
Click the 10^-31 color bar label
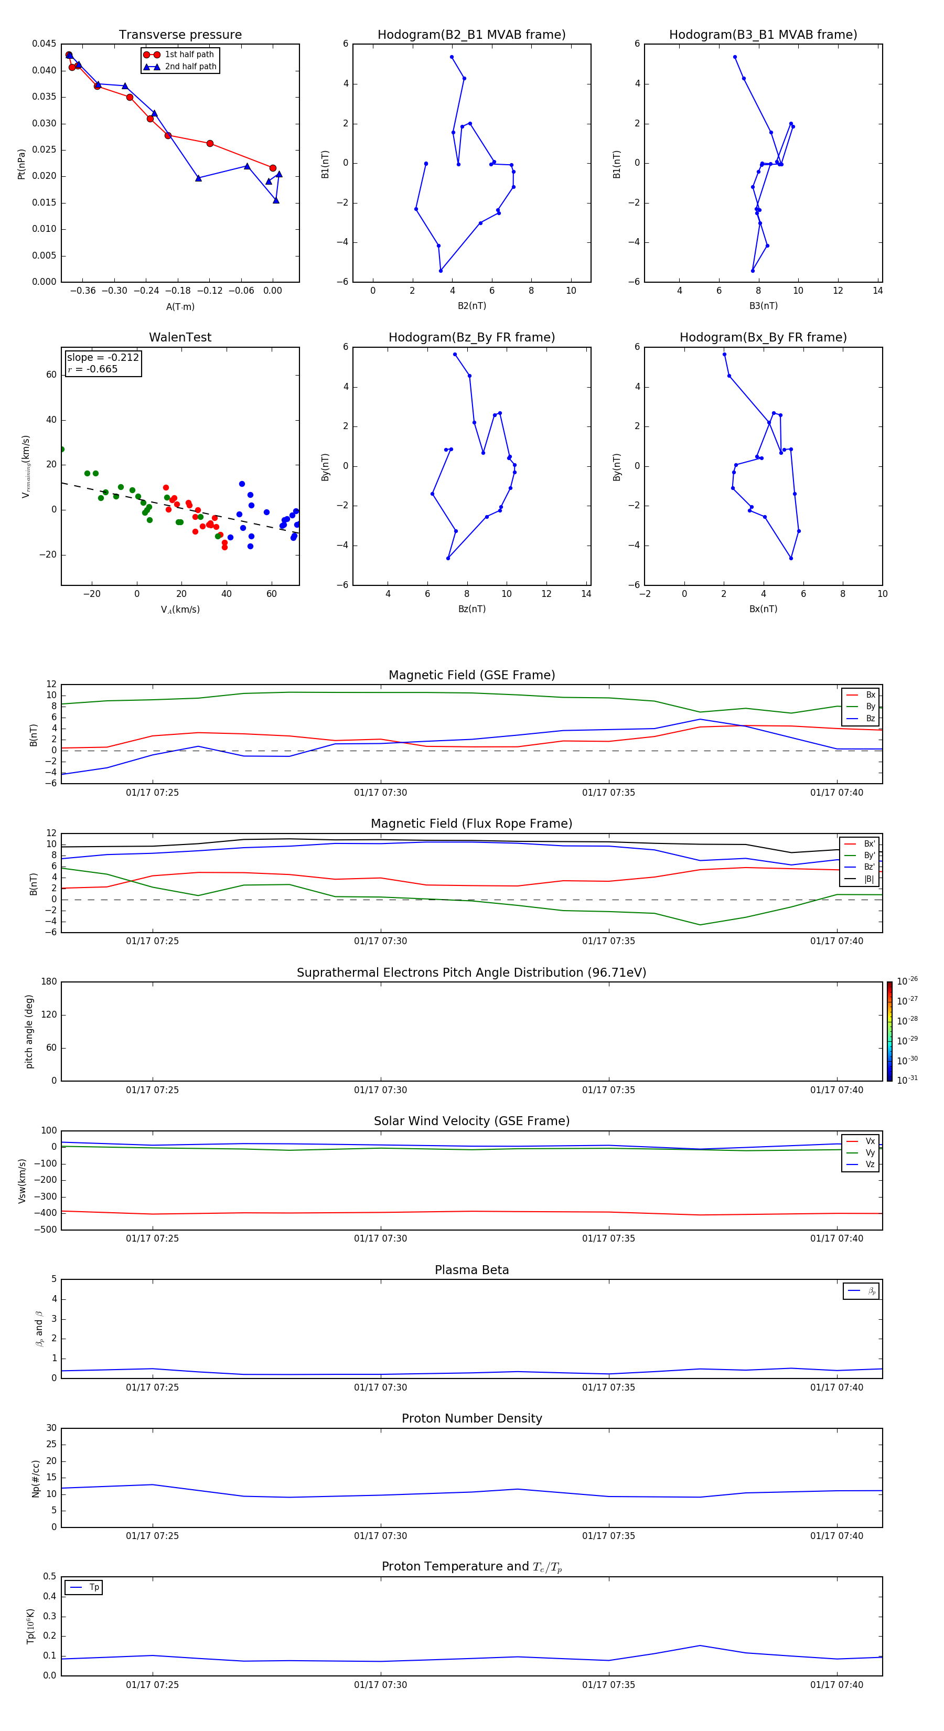[x=907, y=1080]
